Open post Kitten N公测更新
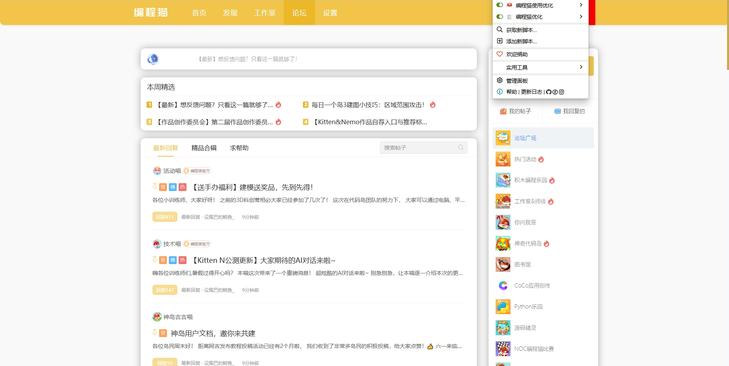Viewport: 729px width, 366px height. tap(264, 260)
